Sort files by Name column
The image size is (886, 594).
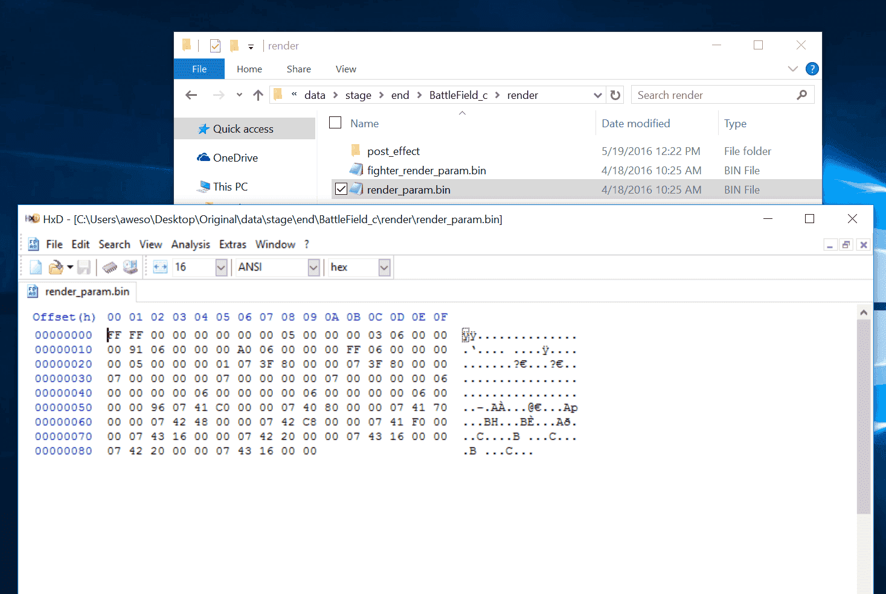[365, 124]
